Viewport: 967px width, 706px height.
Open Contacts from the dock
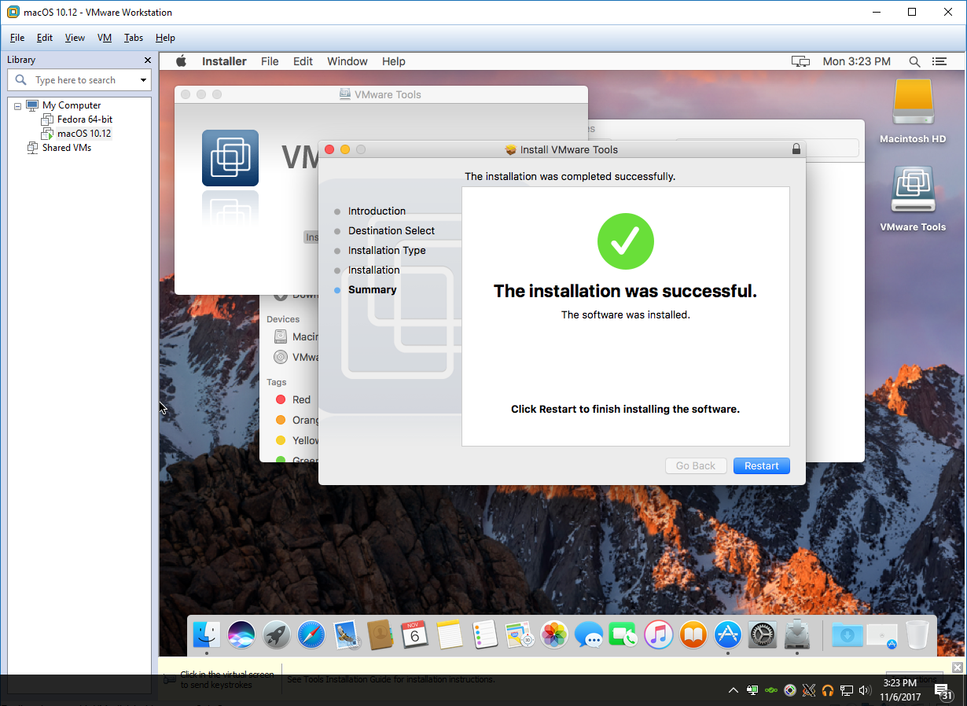(380, 634)
